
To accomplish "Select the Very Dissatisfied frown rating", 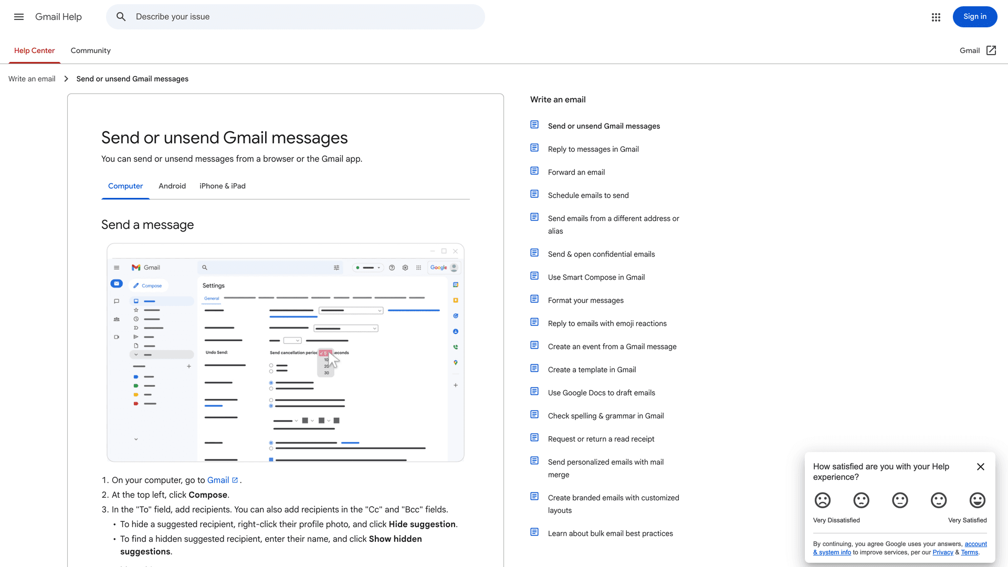I will [x=822, y=500].
